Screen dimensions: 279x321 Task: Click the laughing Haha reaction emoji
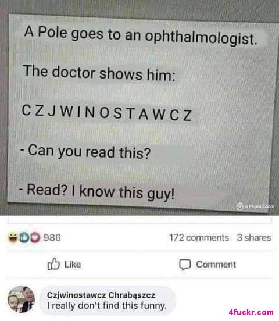[x=13, y=237]
